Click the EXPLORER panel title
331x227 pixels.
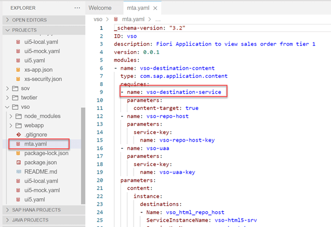pyautogui.click(x=23, y=8)
